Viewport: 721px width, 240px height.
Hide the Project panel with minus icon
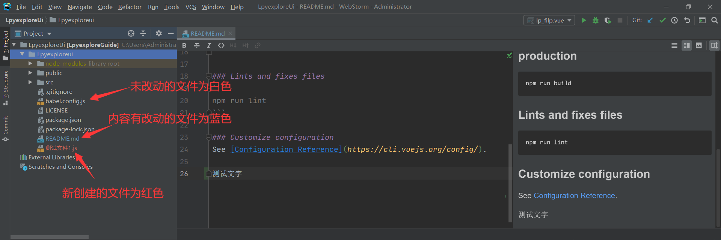tap(170, 33)
